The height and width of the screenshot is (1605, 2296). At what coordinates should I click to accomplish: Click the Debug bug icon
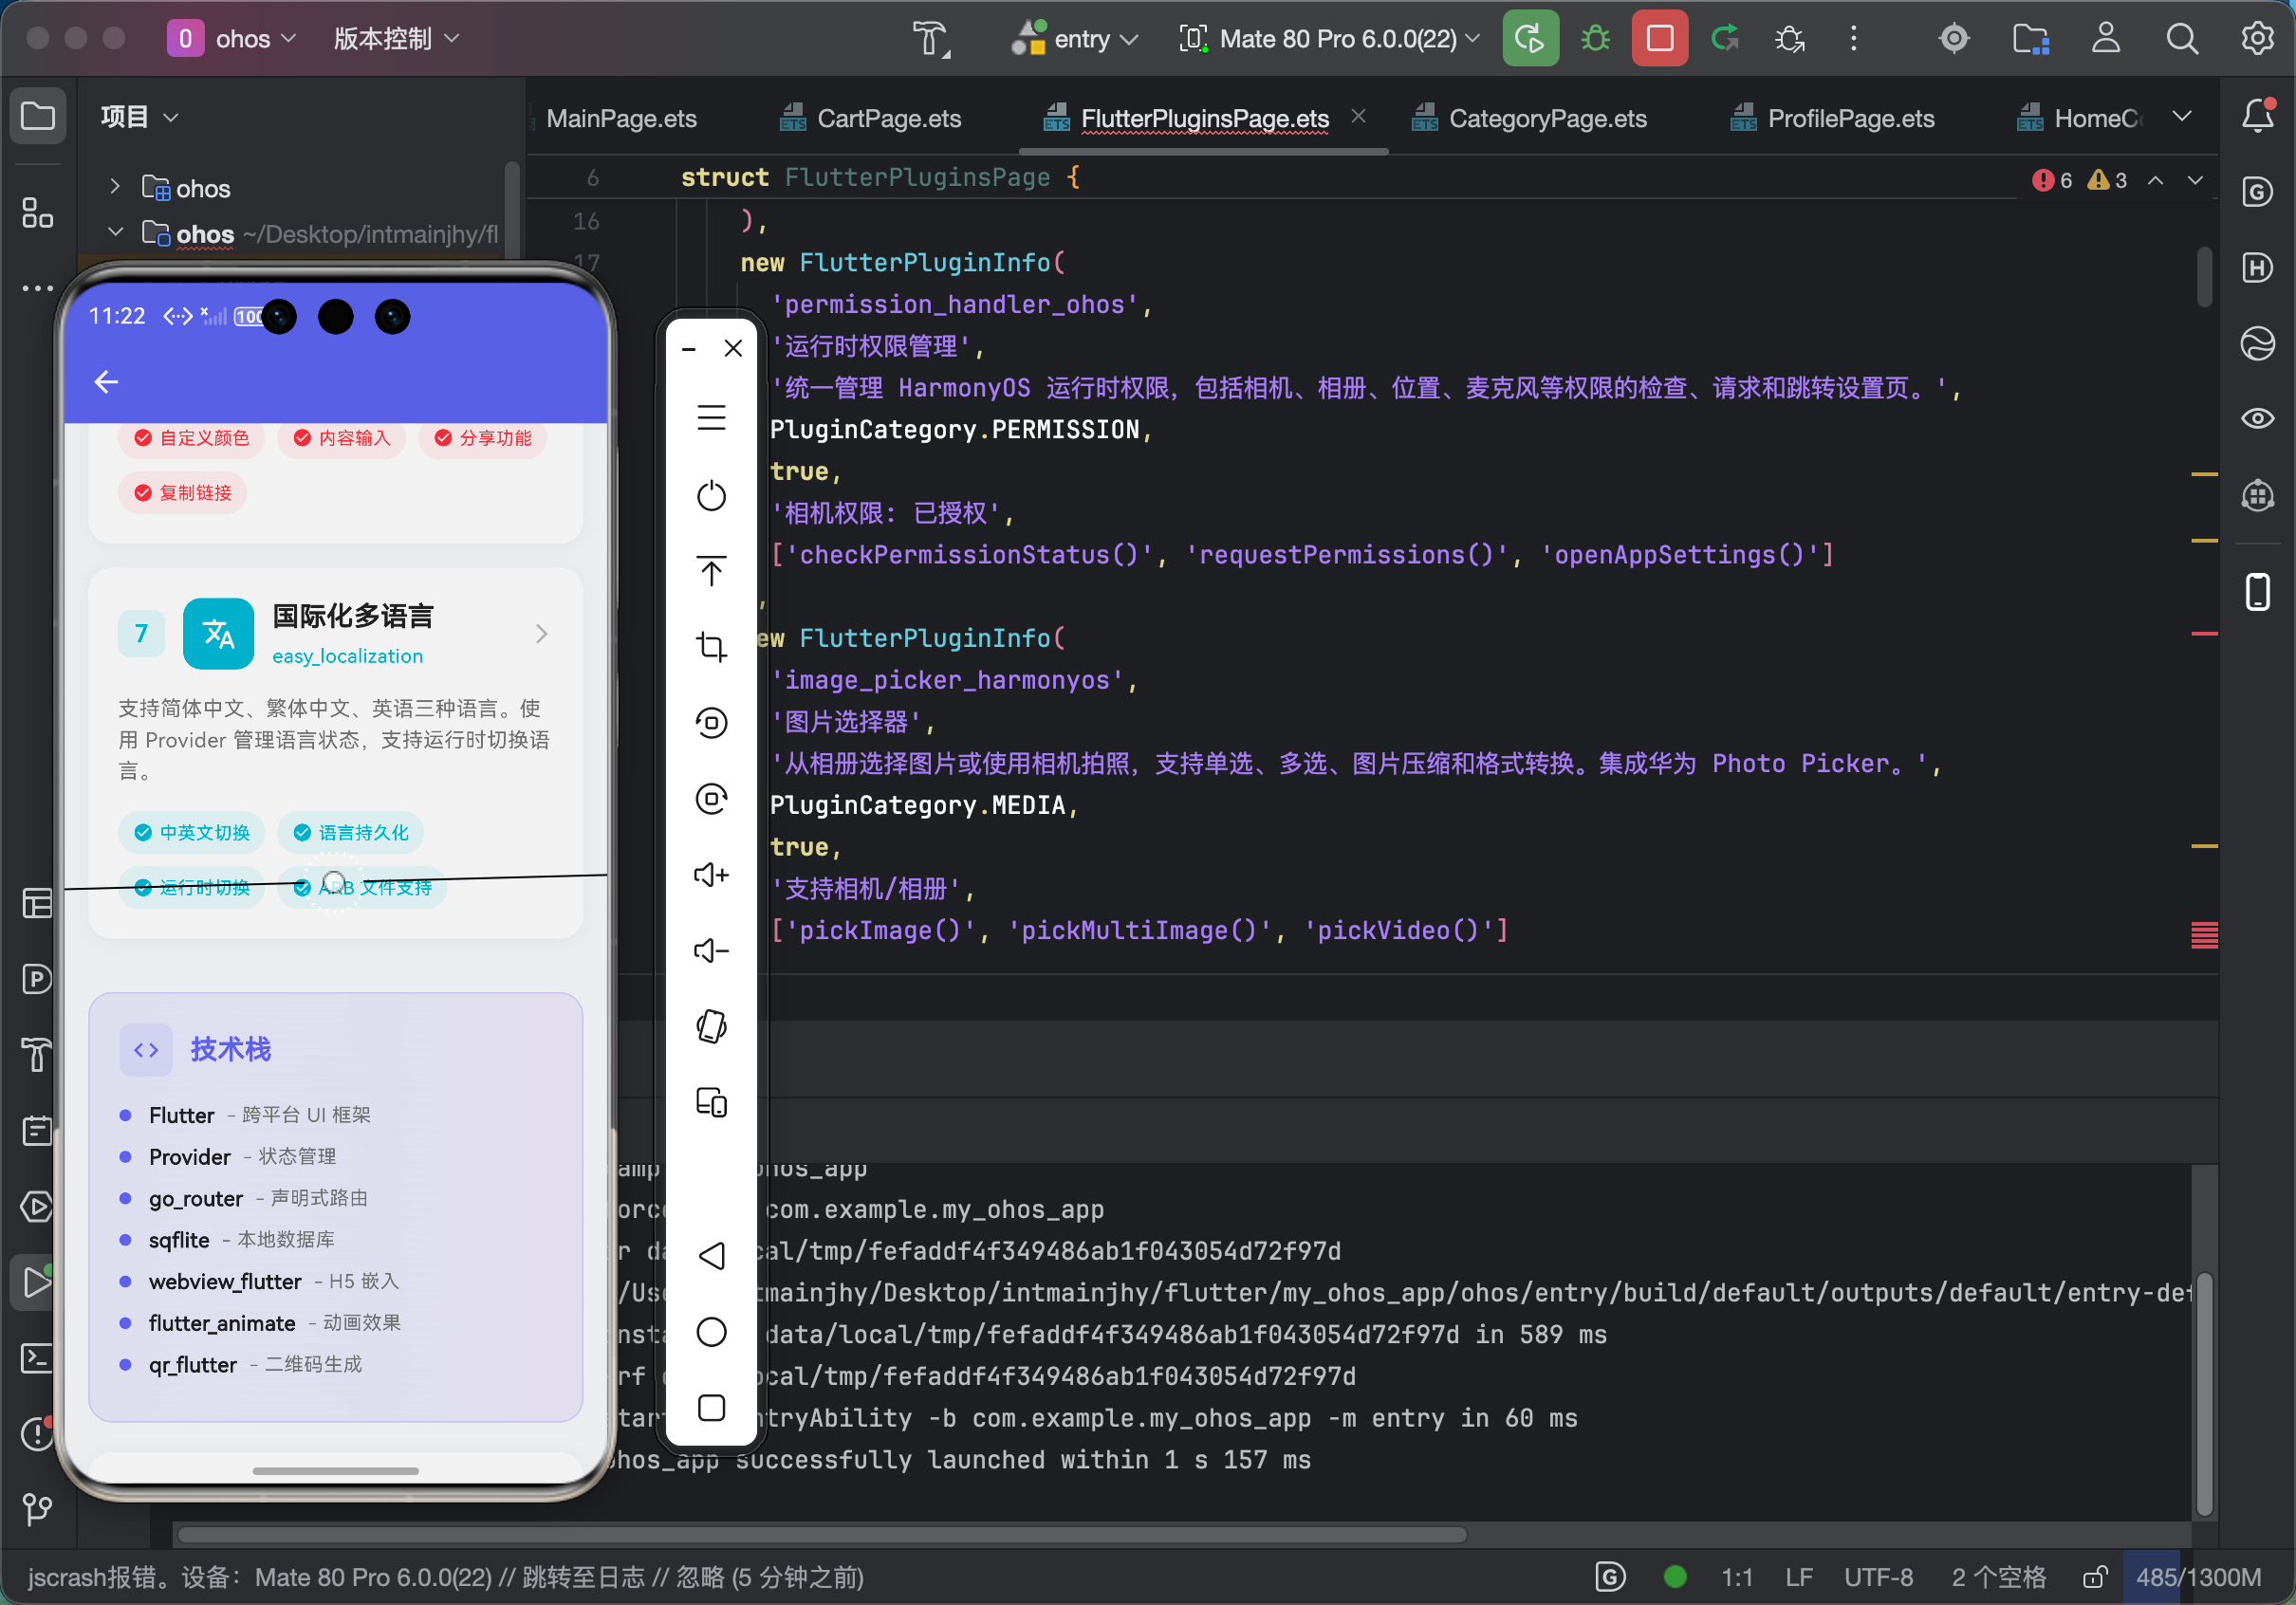pyautogui.click(x=1595, y=39)
